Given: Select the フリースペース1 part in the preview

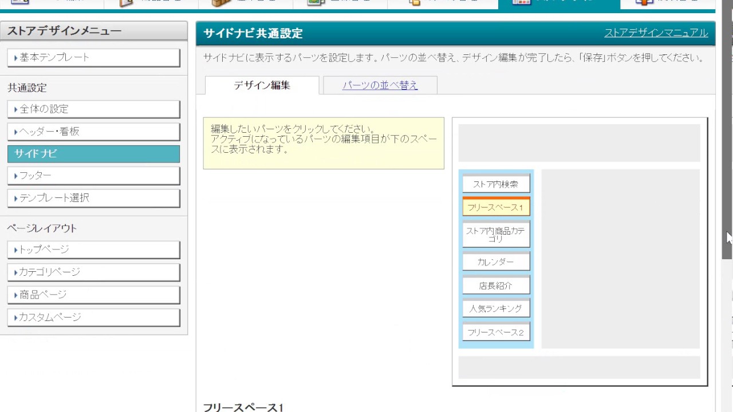Looking at the screenshot, I should tap(496, 207).
